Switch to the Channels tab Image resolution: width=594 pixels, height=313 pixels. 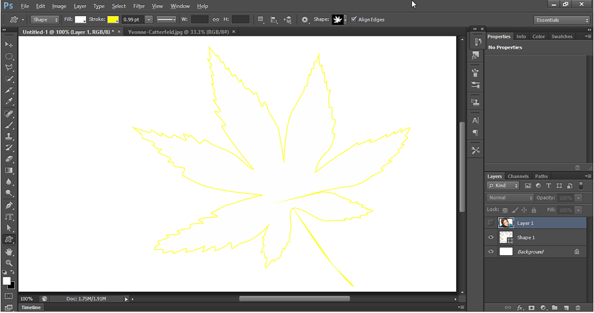tap(518, 176)
